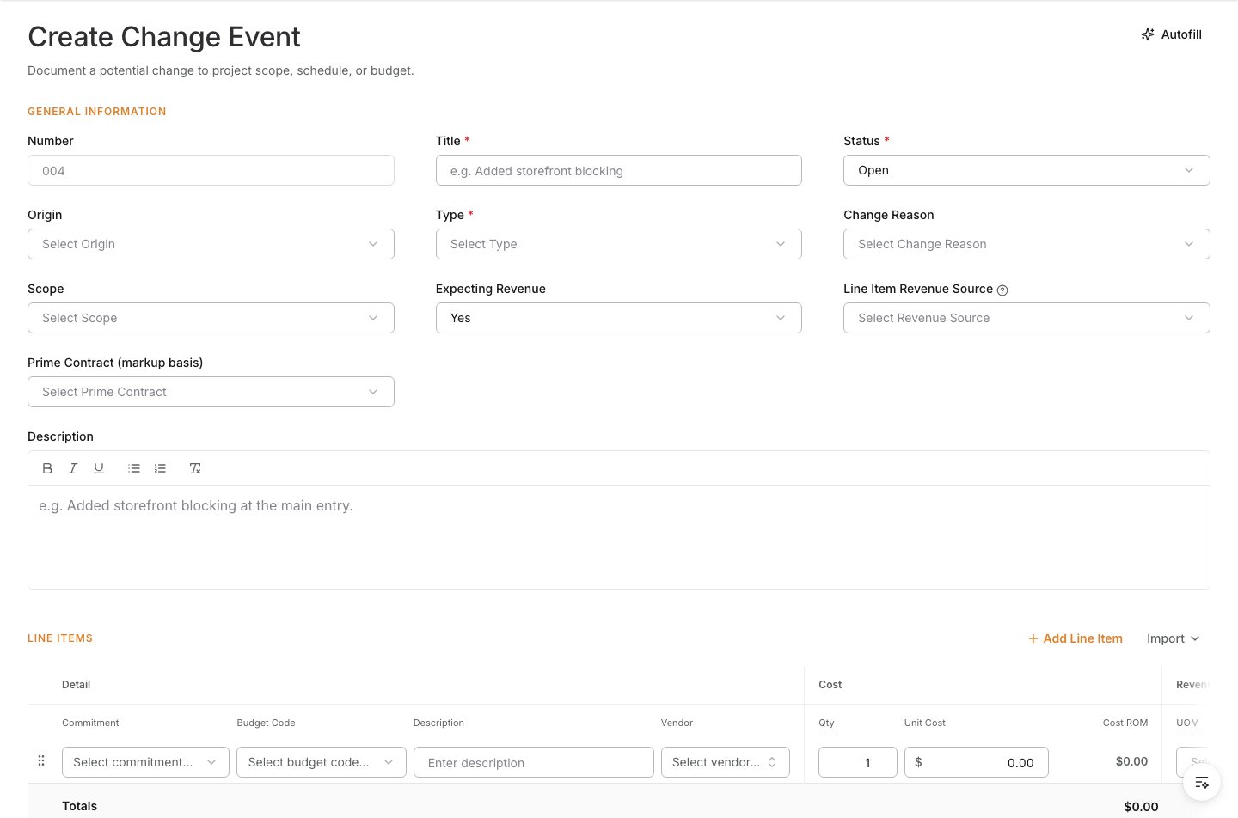The image size is (1238, 818).
Task: Toggle underline formatting in description editor
Action: (99, 468)
